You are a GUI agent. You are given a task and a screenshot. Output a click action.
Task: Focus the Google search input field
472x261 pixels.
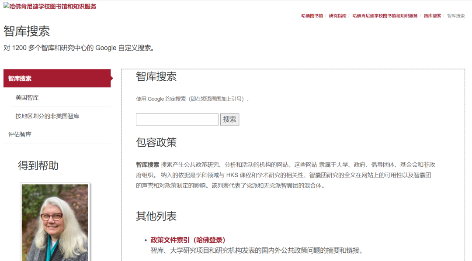point(177,120)
